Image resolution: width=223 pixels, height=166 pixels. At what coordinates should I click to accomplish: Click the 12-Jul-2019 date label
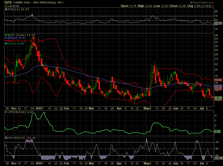tap(11, 6)
